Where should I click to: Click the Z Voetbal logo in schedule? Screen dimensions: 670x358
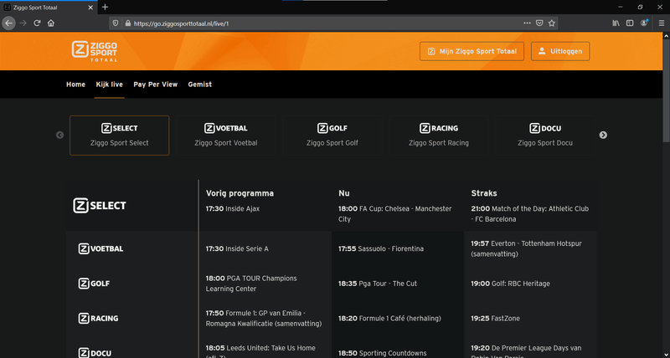100,248
